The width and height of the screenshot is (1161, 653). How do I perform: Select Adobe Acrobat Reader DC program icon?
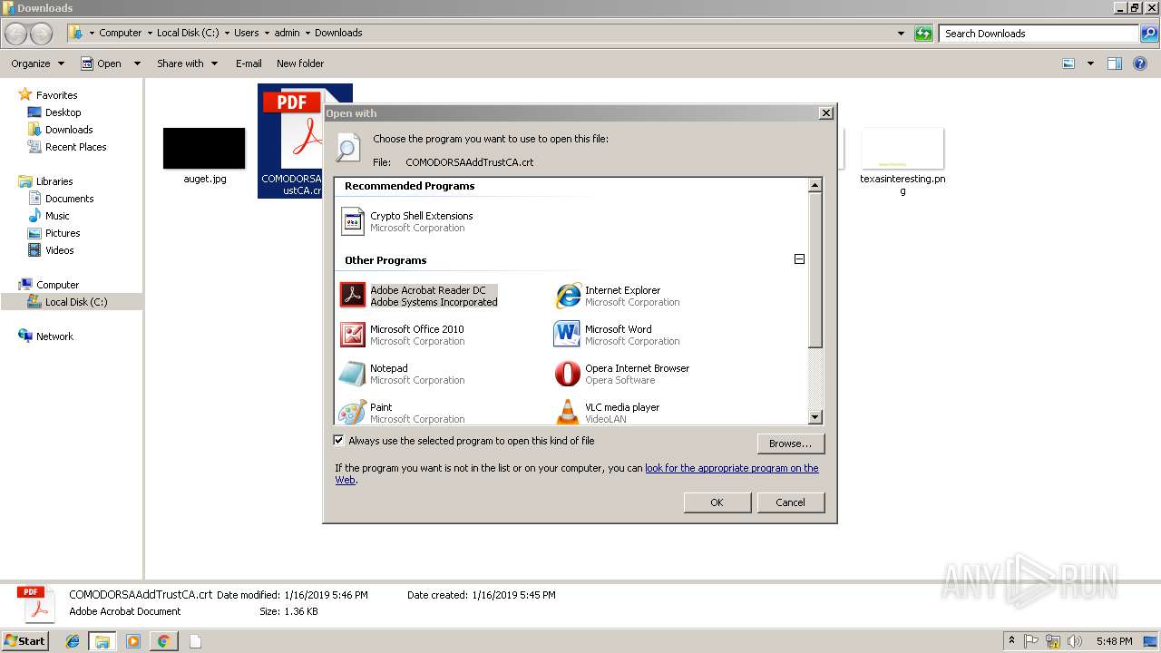[353, 296]
